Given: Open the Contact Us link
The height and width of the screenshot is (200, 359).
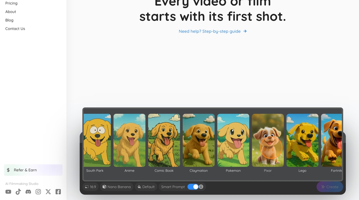Looking at the screenshot, I should click(15, 28).
